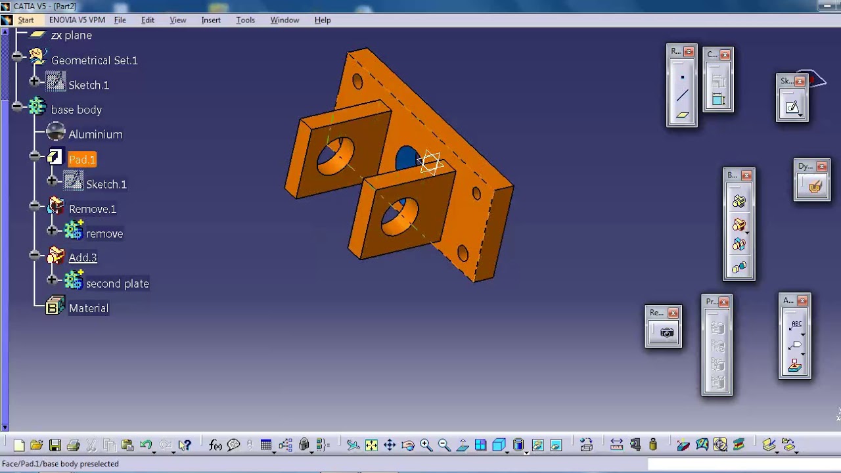Viewport: 841px width, 473px height.
Task: Click the Capture camera icon
Action: [x=667, y=333]
